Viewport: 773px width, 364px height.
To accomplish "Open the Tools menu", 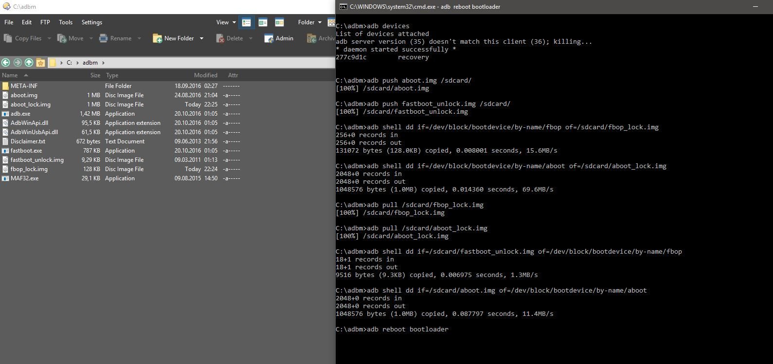I will 66,22.
